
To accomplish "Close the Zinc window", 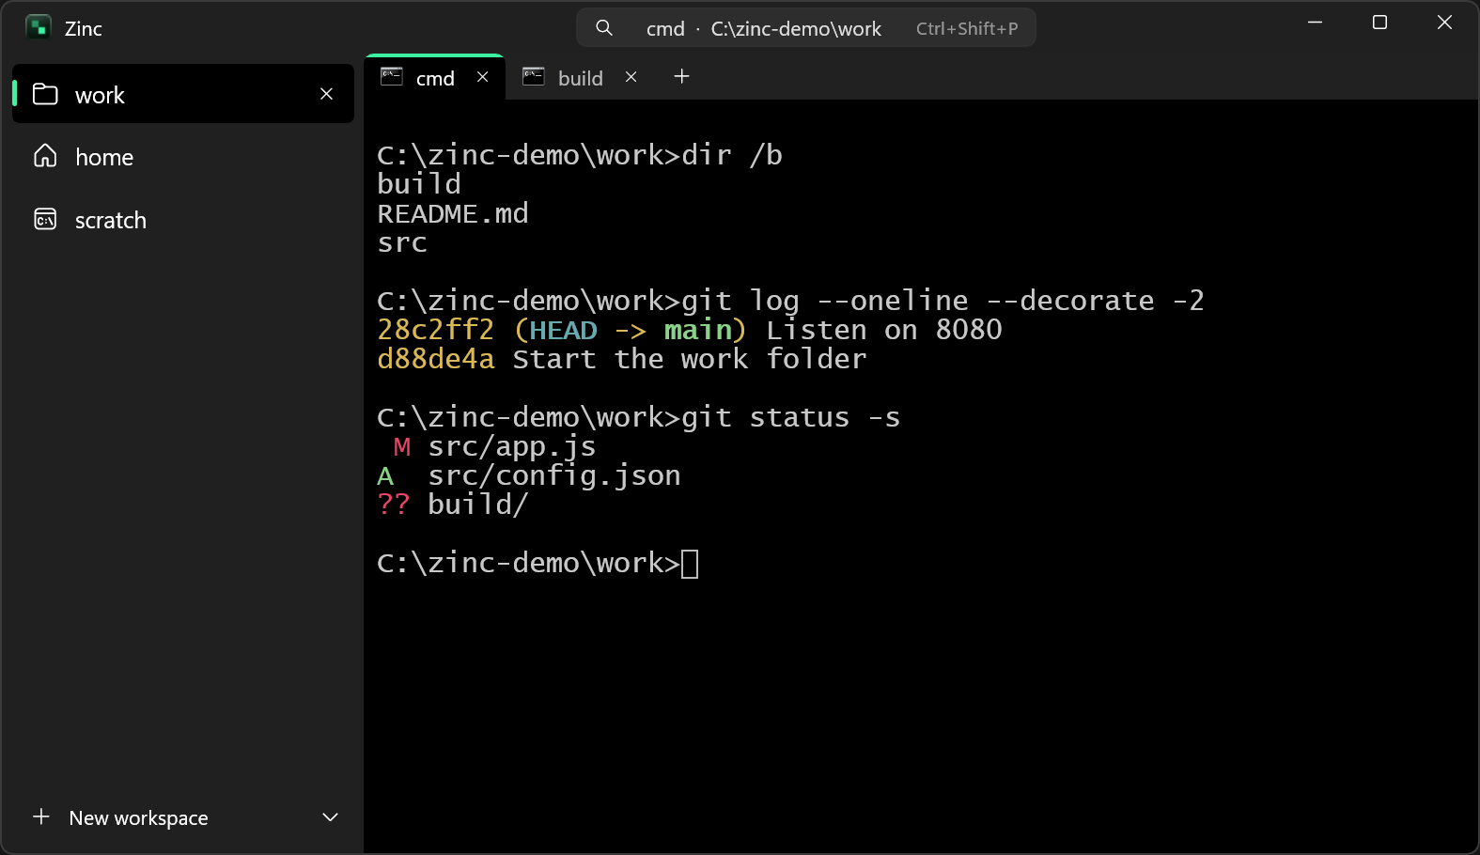I will point(1444,23).
